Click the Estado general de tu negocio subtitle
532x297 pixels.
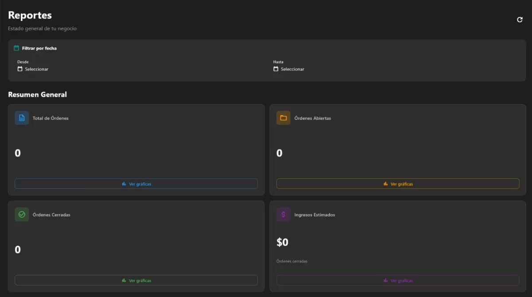click(42, 28)
